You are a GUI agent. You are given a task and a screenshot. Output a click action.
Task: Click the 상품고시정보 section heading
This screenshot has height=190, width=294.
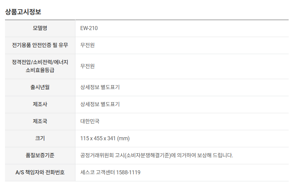23,12
